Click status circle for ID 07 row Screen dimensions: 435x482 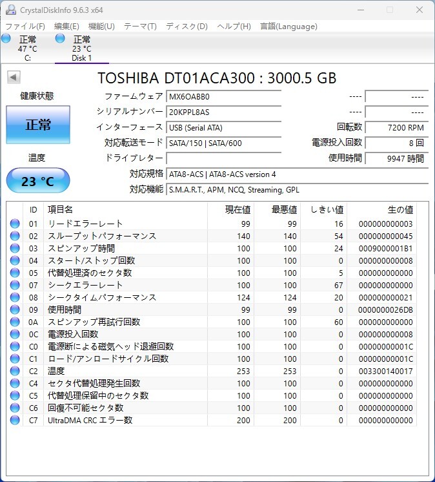pyautogui.click(x=15, y=285)
